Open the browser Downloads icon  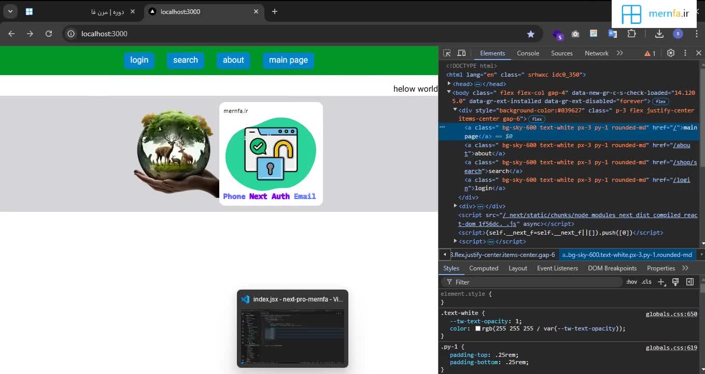point(659,34)
